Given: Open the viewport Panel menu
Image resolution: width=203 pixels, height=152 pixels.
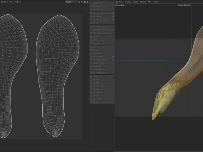Looking at the screenshot, I should 156,2.
